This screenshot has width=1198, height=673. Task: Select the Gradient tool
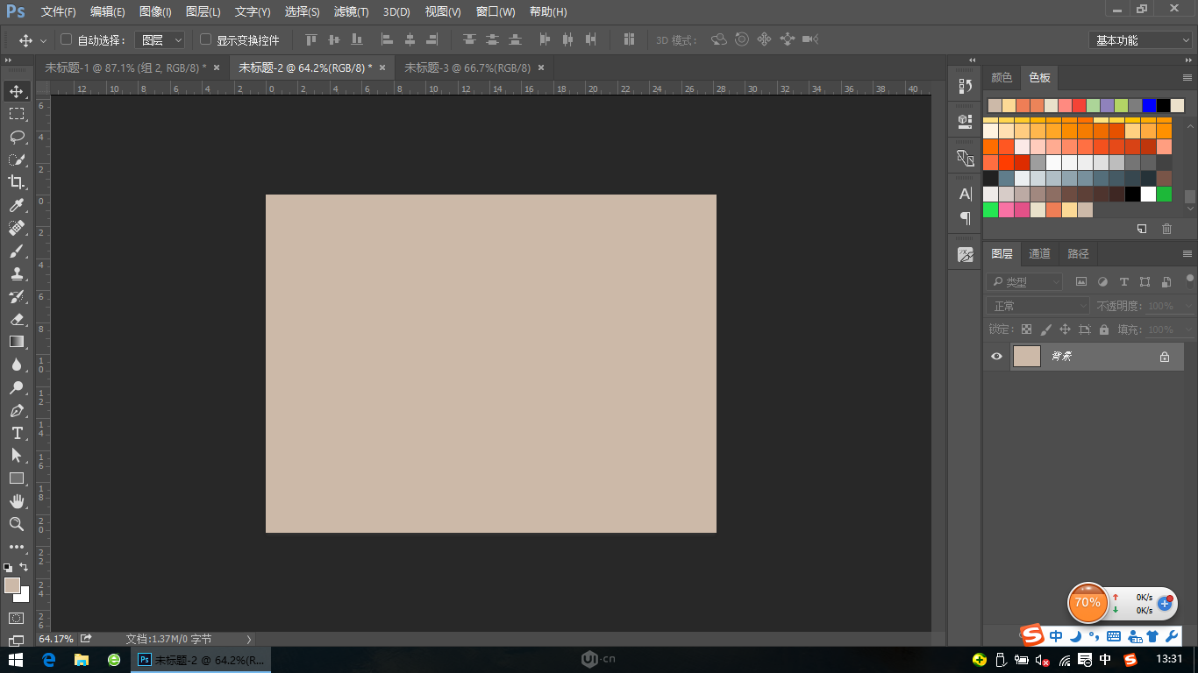click(x=17, y=342)
